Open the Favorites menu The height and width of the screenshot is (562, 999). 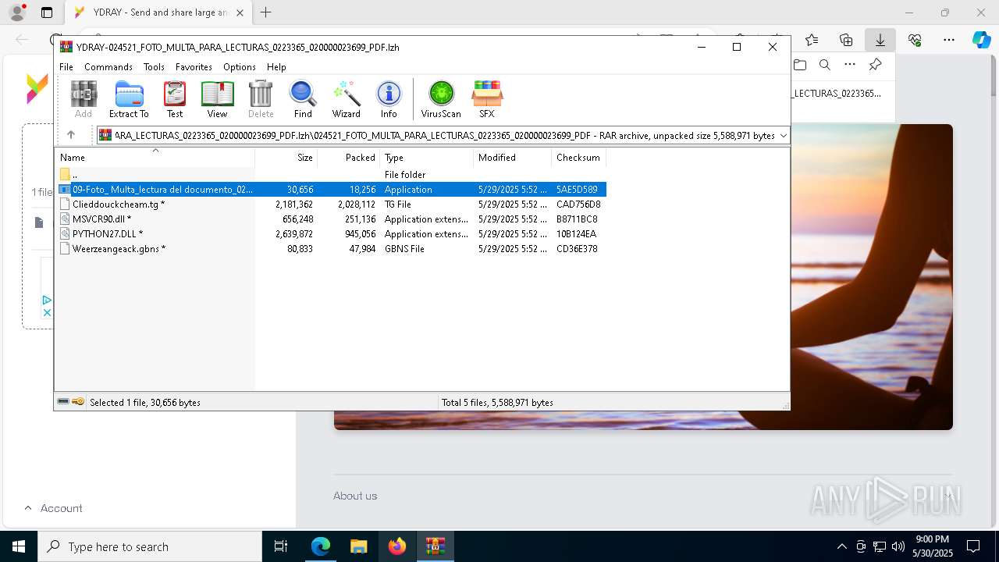194,67
